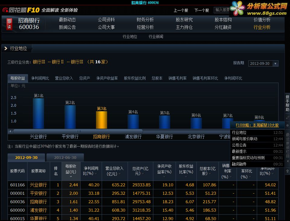Select the 每股收益 chart tab
290x221 pixels.
(18, 78)
